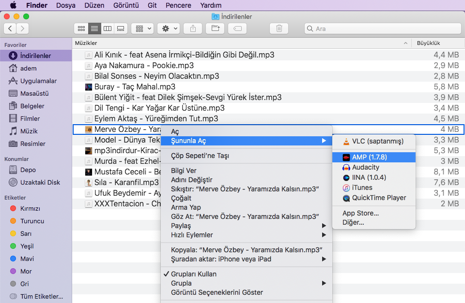Open with Audacity from submenu
465x303 pixels.
pyautogui.click(x=366, y=167)
